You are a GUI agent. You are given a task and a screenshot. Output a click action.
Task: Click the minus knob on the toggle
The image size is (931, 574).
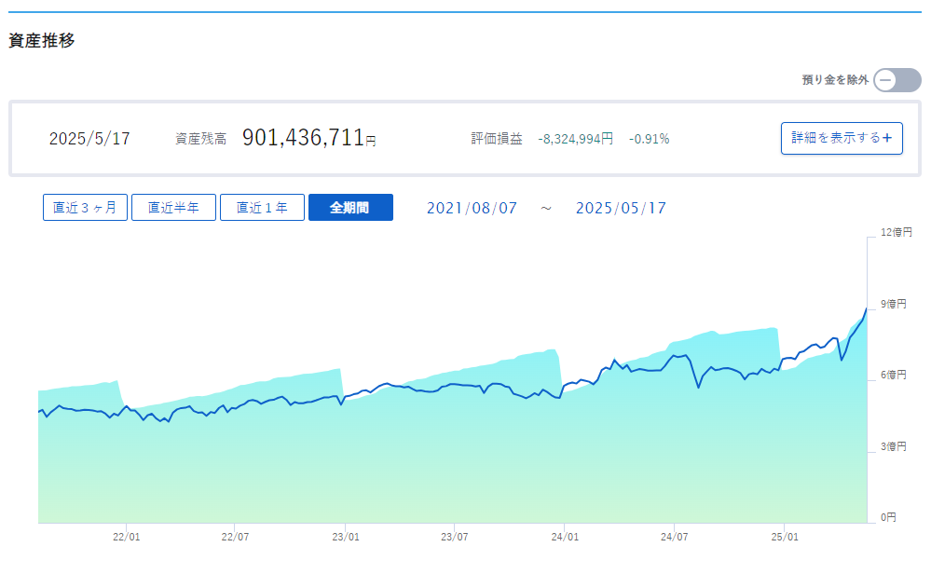pyautogui.click(x=885, y=80)
